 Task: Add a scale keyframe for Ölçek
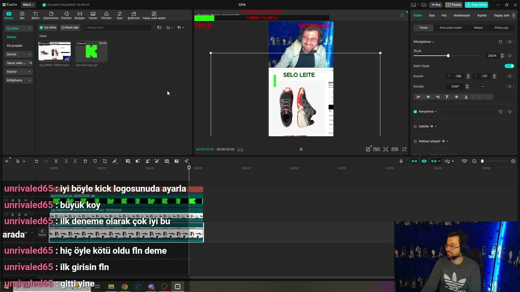[510, 56]
